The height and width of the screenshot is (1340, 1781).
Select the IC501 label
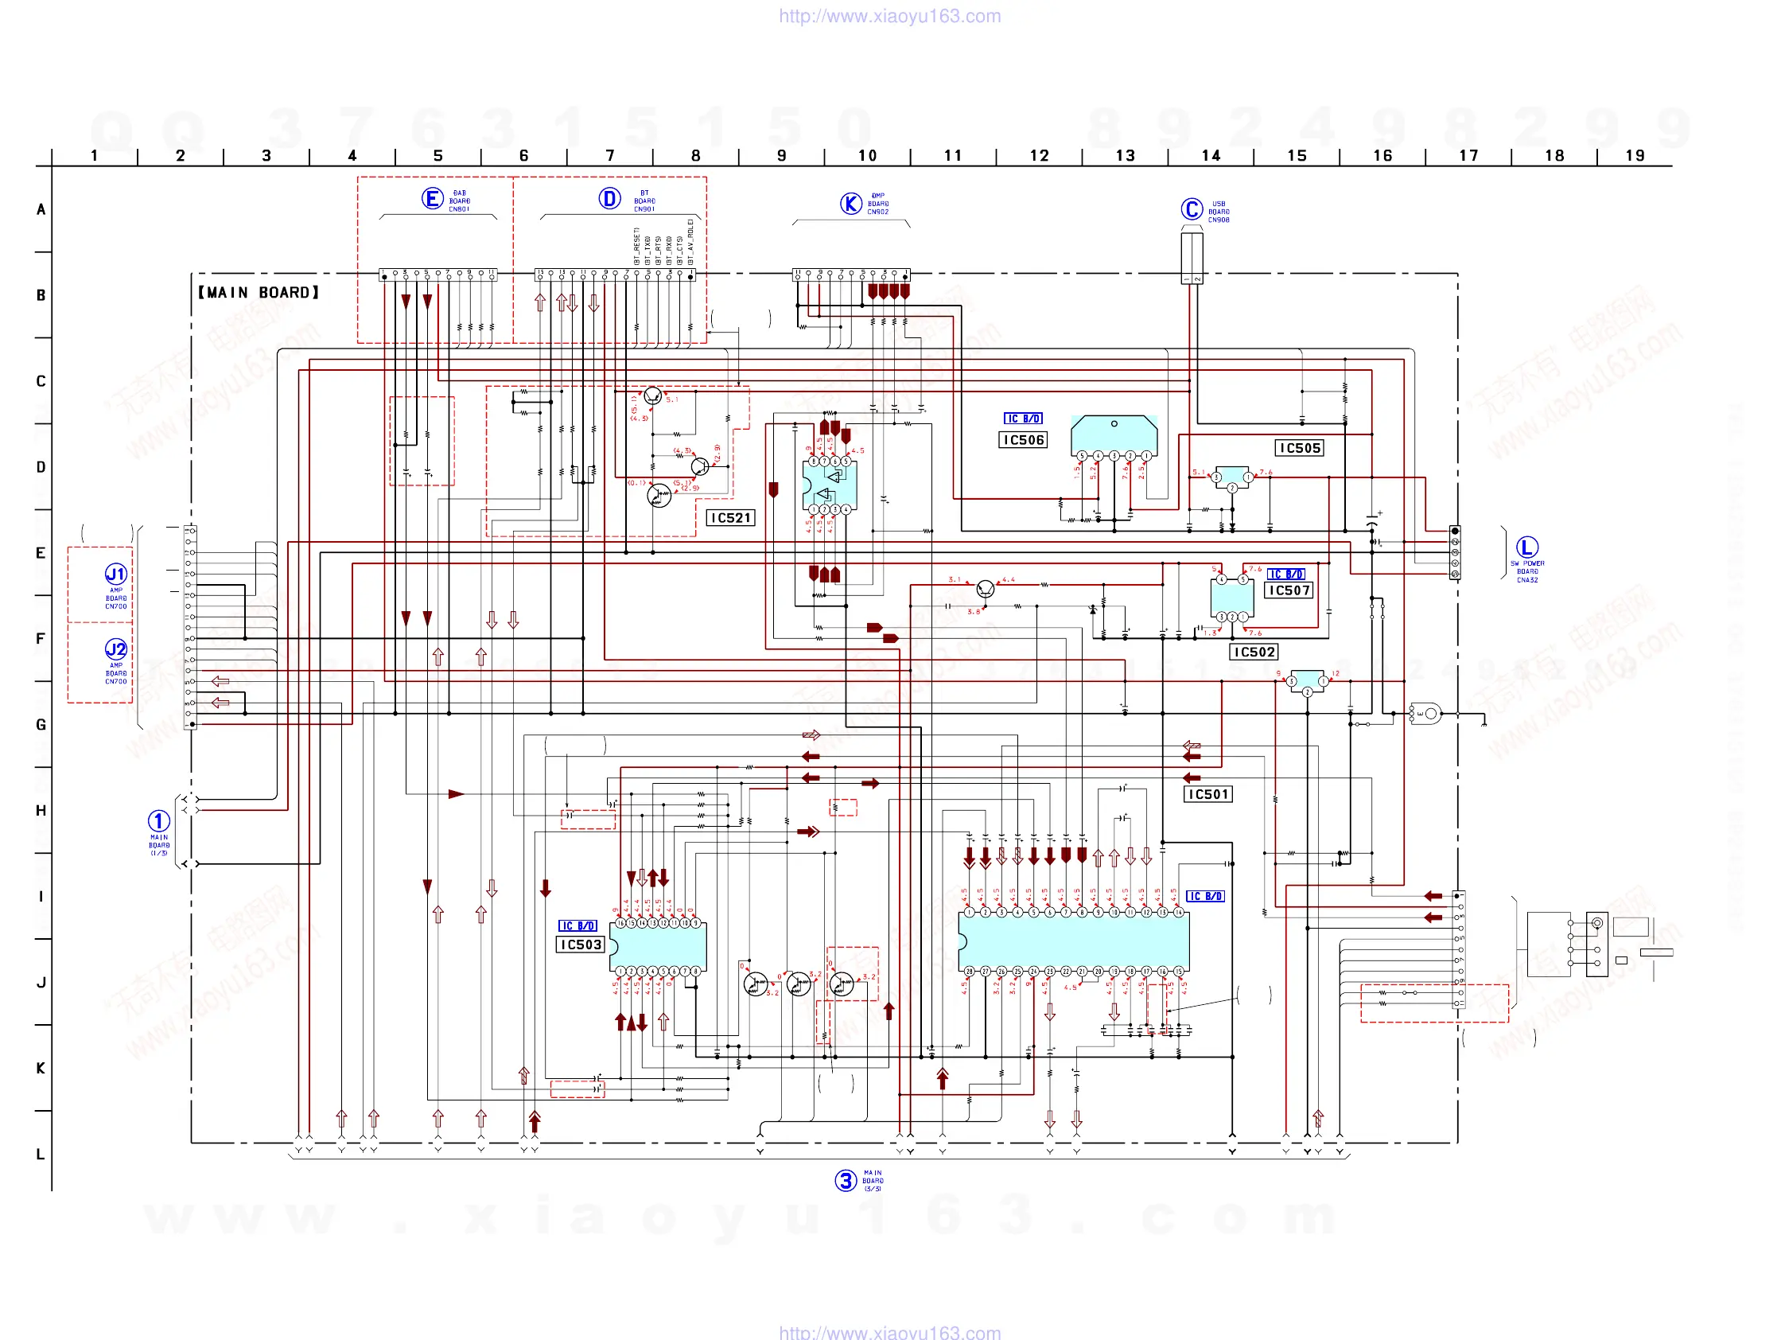(1207, 794)
